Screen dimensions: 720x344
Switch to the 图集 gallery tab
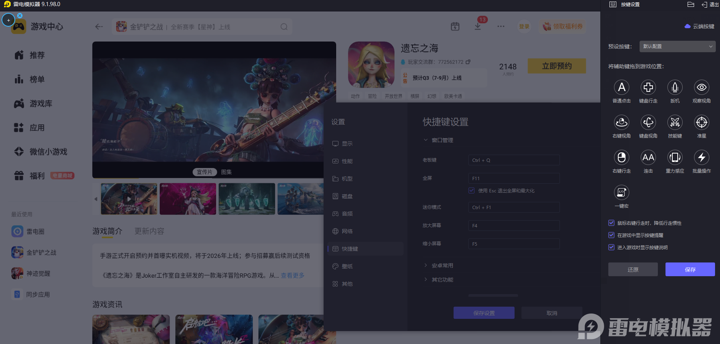click(x=226, y=172)
